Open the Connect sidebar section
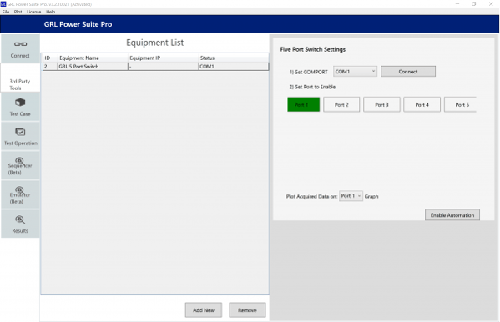This screenshot has width=500, height=322. tap(20, 48)
